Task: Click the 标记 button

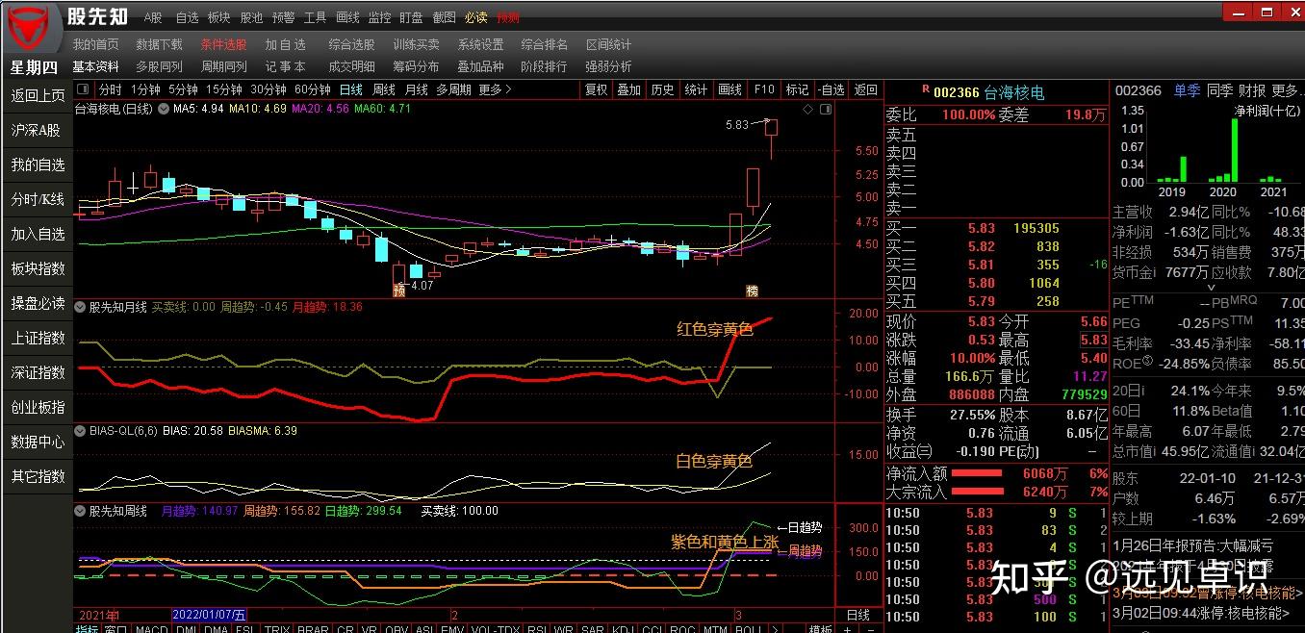Action: click(798, 89)
